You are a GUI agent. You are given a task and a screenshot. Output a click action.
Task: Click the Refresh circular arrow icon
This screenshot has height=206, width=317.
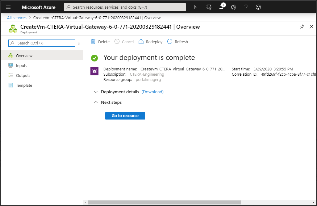click(x=170, y=41)
